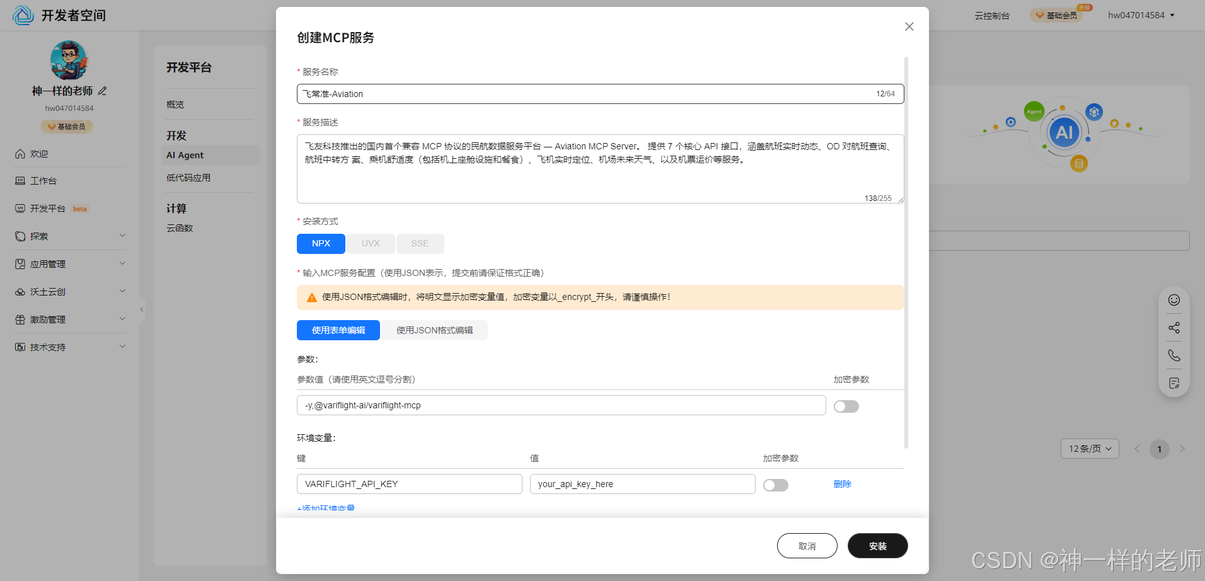Select AI Agent in the 开发 menu
The width and height of the screenshot is (1205, 581).
pos(210,155)
